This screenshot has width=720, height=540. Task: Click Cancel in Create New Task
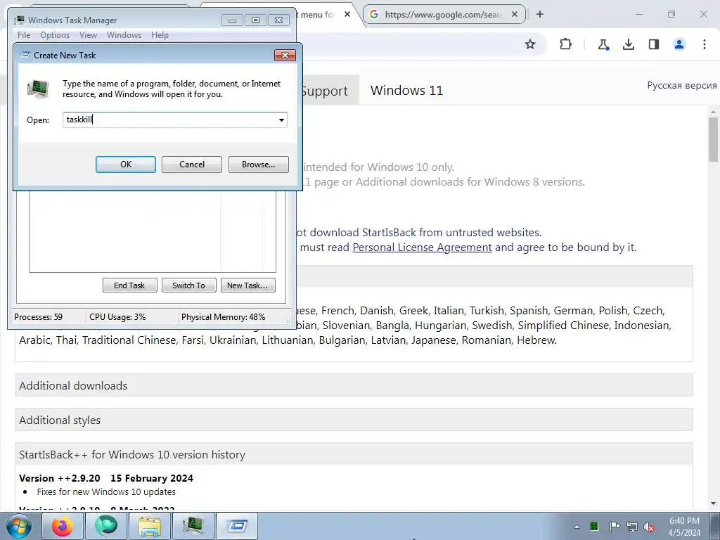192,165
